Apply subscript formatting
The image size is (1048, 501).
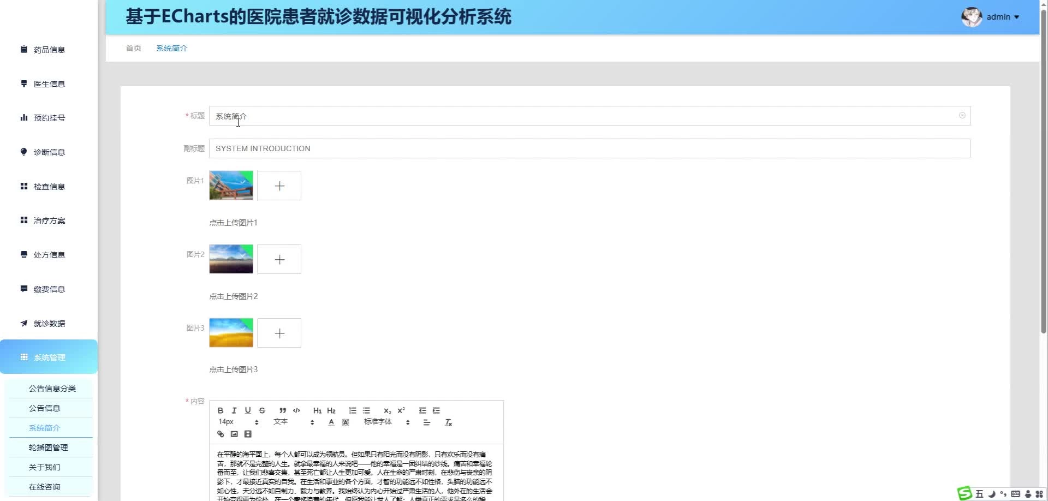[387, 410]
